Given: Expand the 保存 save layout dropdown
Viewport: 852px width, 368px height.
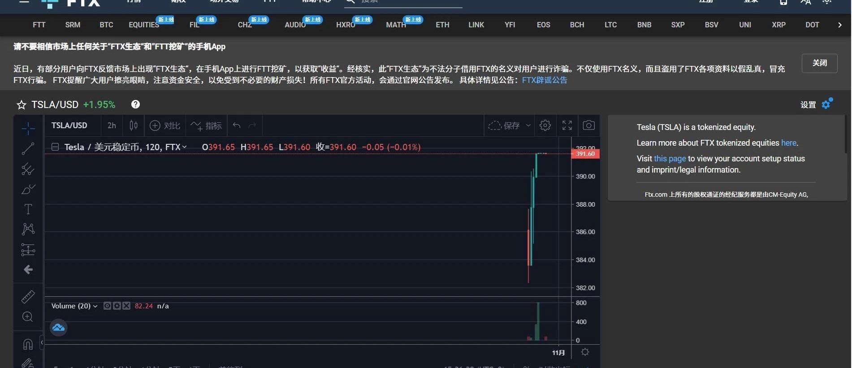Looking at the screenshot, I should coord(528,126).
